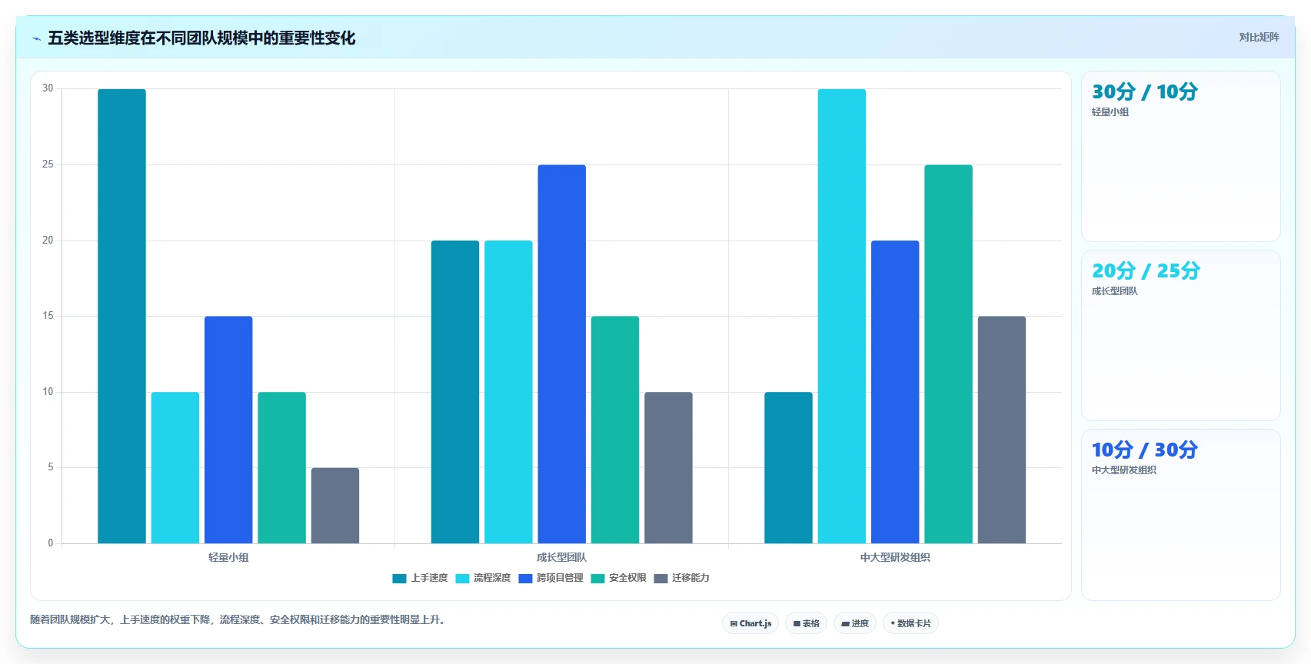The height and width of the screenshot is (664, 1311).
Task: Click 安全权限 bar in 中大型研发组织 group
Action: coord(949,354)
